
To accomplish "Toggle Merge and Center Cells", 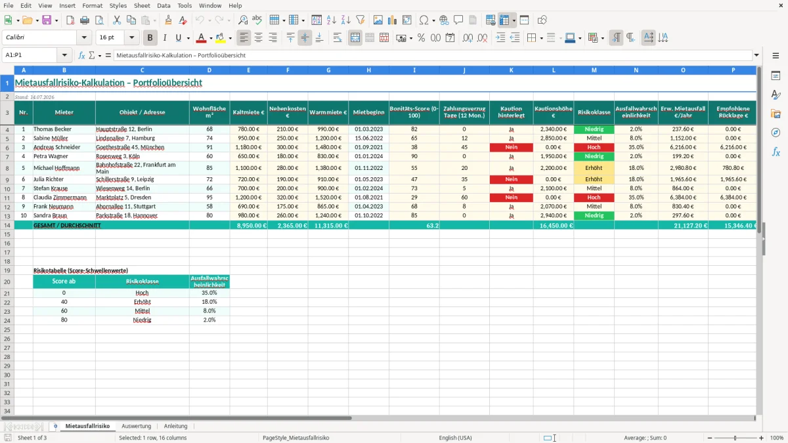I will click(x=355, y=38).
